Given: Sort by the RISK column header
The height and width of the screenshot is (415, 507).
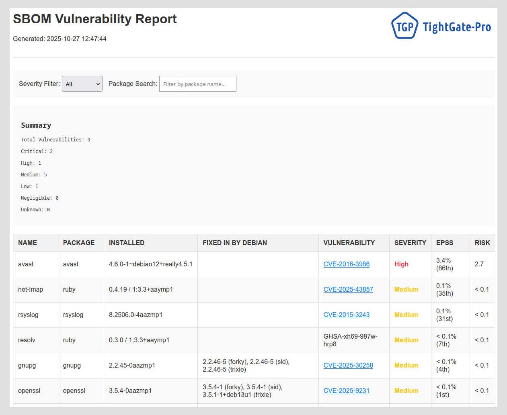Looking at the screenshot, I should click(482, 243).
